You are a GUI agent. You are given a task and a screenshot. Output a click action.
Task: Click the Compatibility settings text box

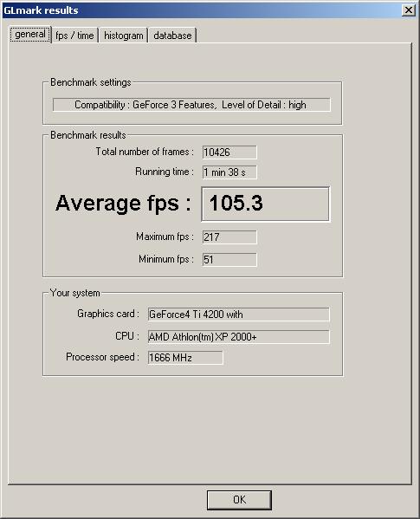point(191,105)
